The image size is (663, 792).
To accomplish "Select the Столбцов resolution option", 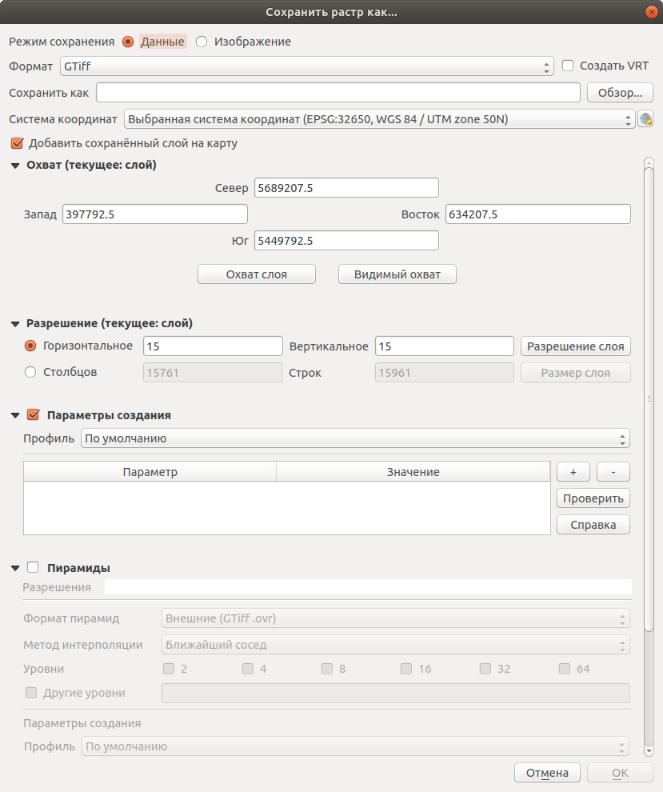I will coord(31,372).
